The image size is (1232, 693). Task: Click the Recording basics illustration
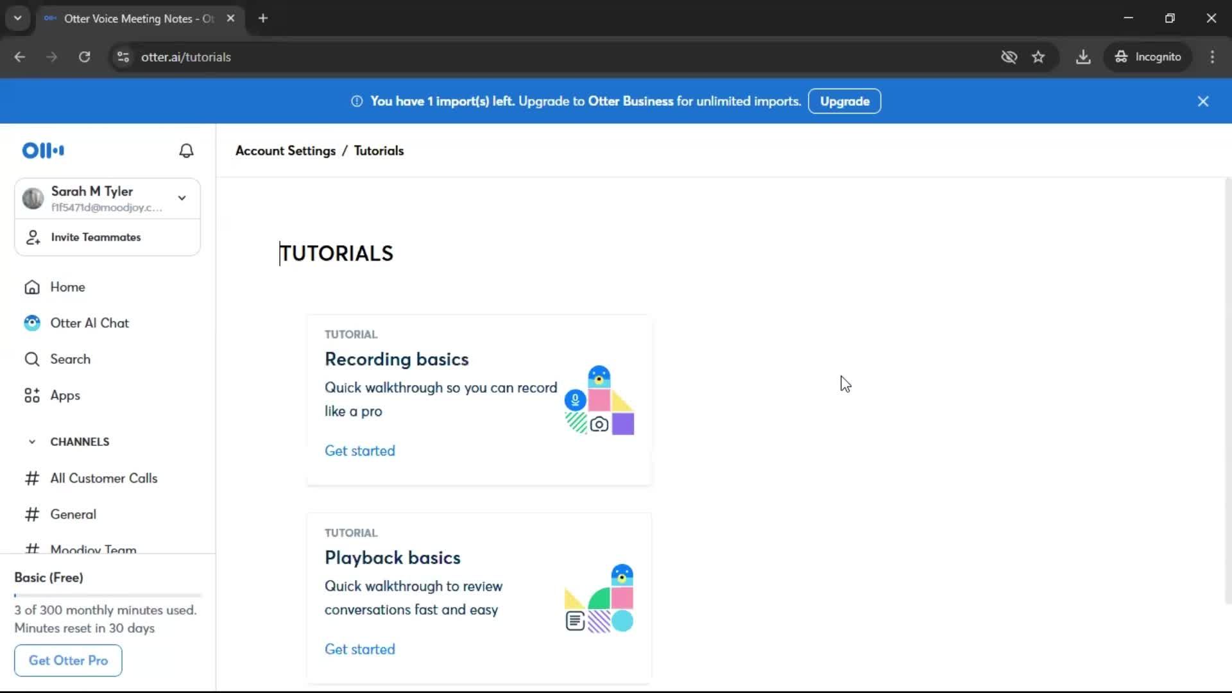pos(599,400)
